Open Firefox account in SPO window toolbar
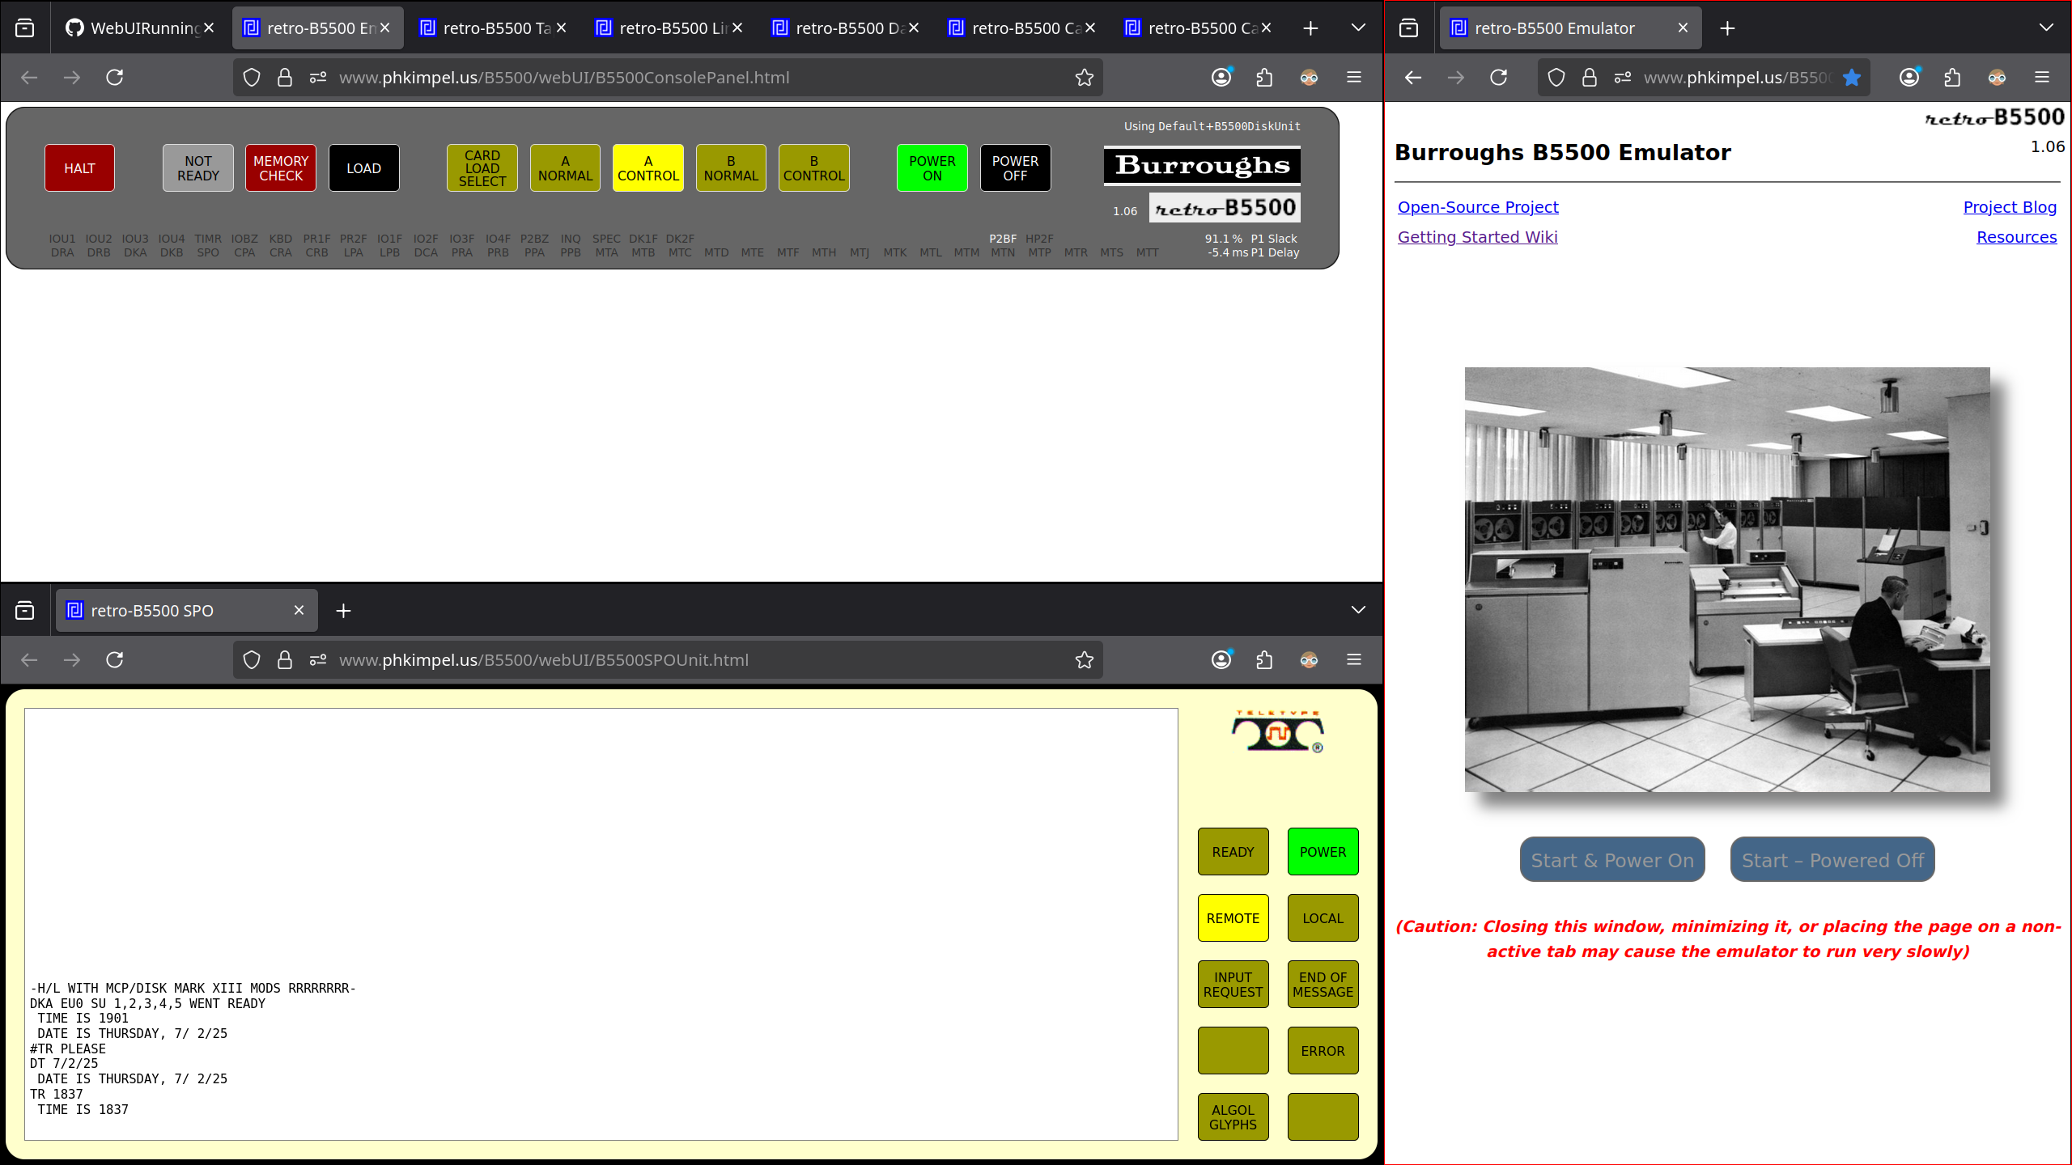Screen dimensions: 2072x1165 coord(1221,660)
